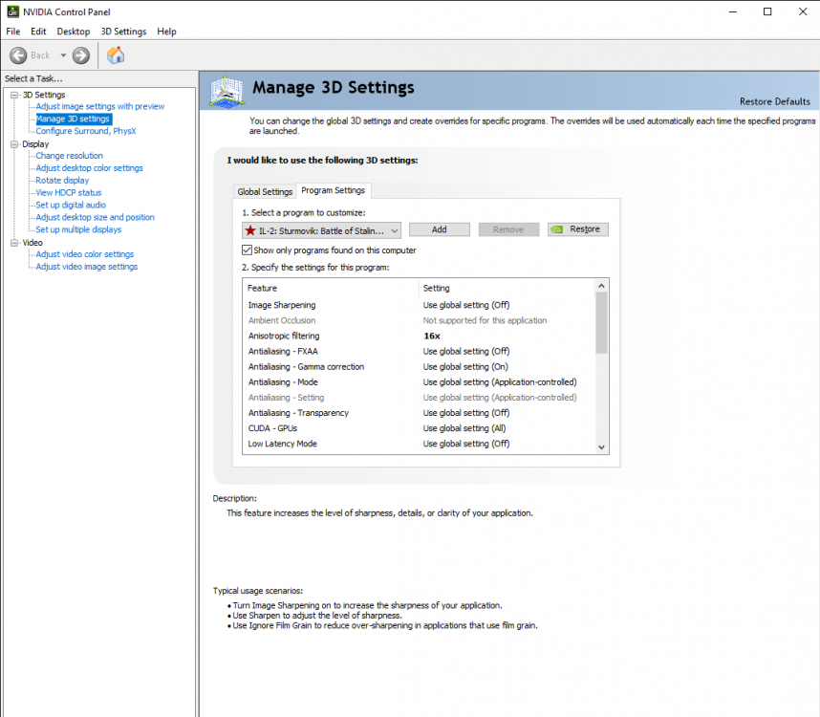Click NVIDIA logo on Restore button
This screenshot has height=717, width=820.
pos(557,229)
